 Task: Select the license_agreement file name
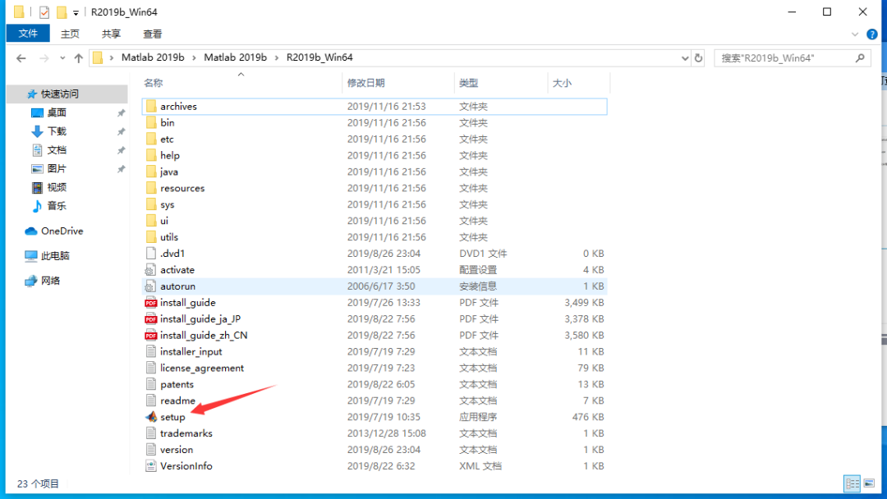point(202,369)
